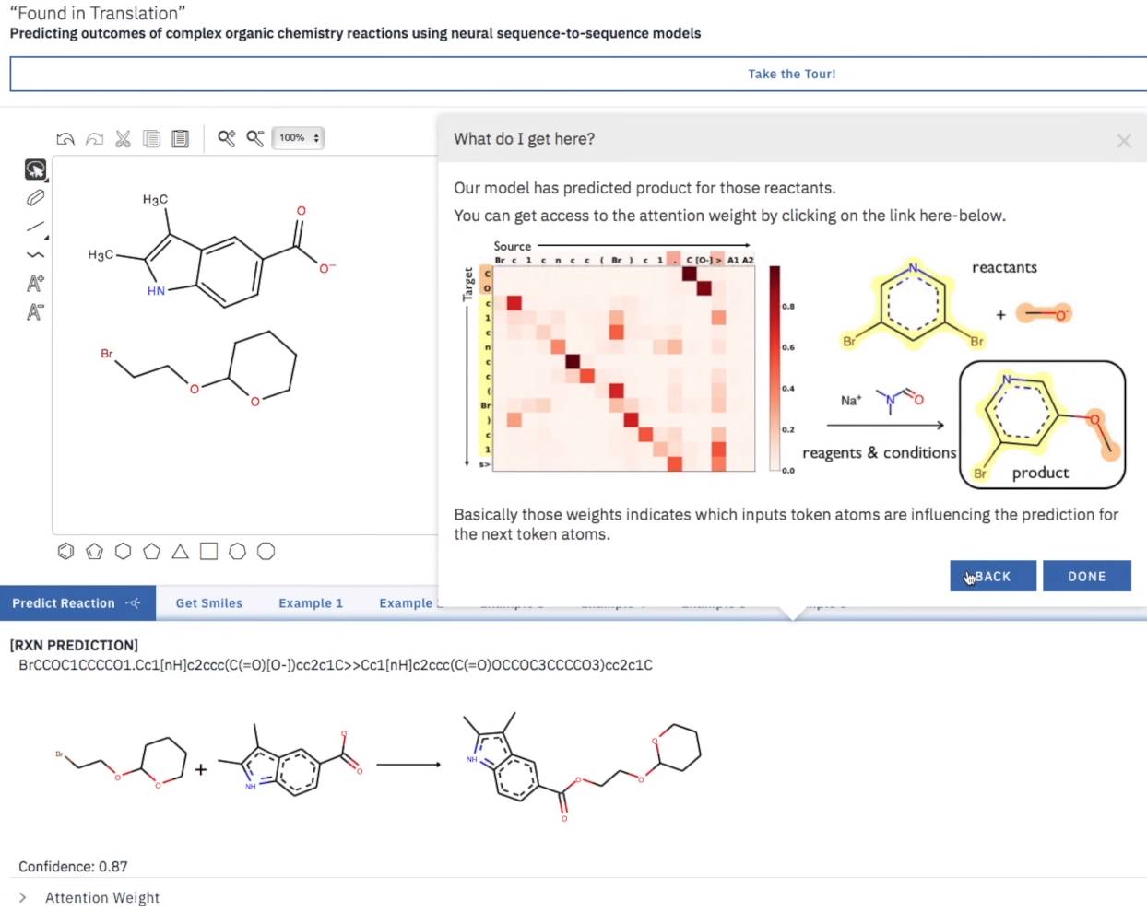The width and height of the screenshot is (1147, 912).
Task: Select the single bond line tool
Action: pyautogui.click(x=35, y=227)
